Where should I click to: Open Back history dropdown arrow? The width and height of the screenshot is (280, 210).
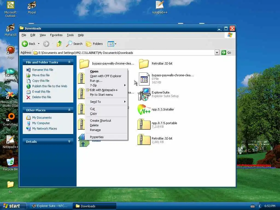pyautogui.click(x=39, y=44)
